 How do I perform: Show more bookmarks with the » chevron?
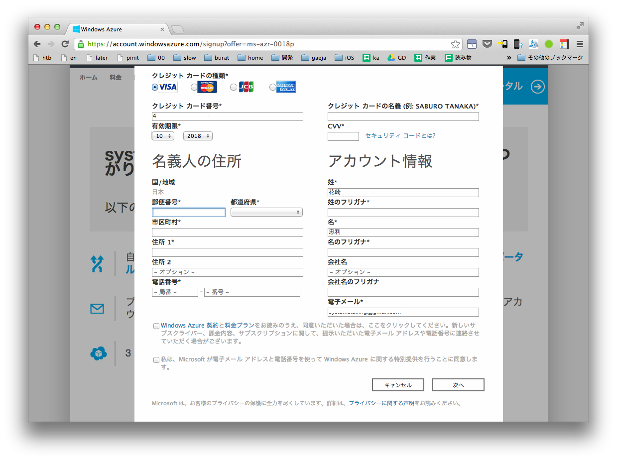click(509, 58)
